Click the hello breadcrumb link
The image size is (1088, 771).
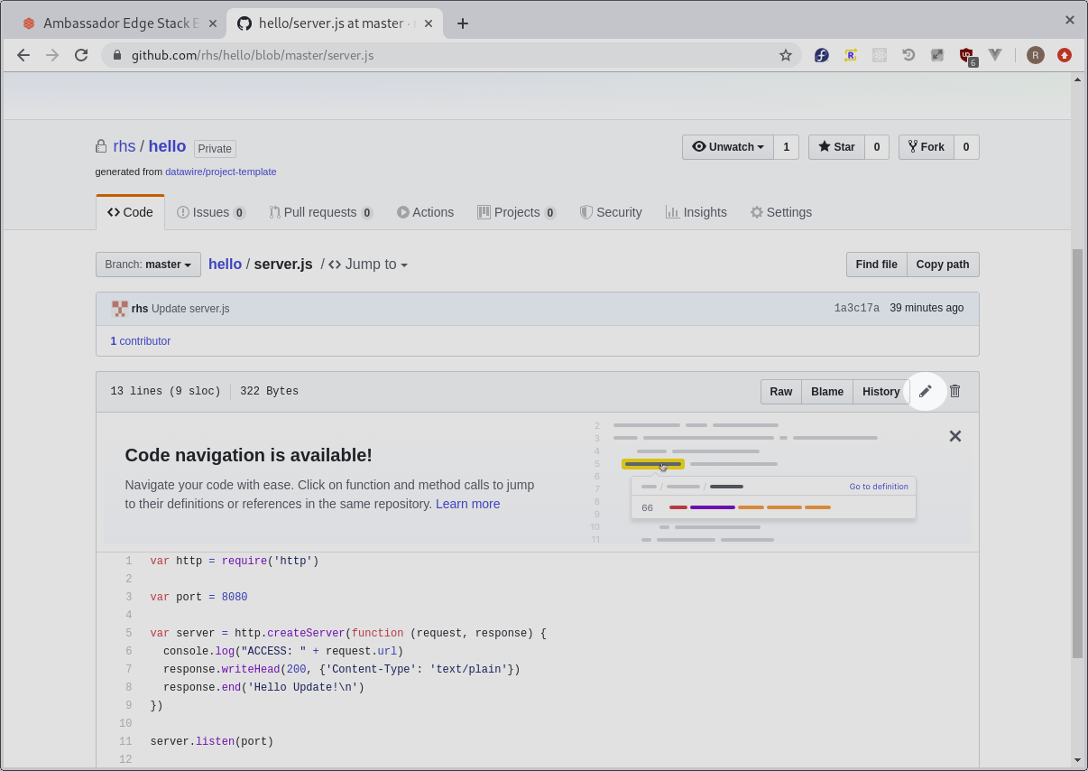point(225,265)
